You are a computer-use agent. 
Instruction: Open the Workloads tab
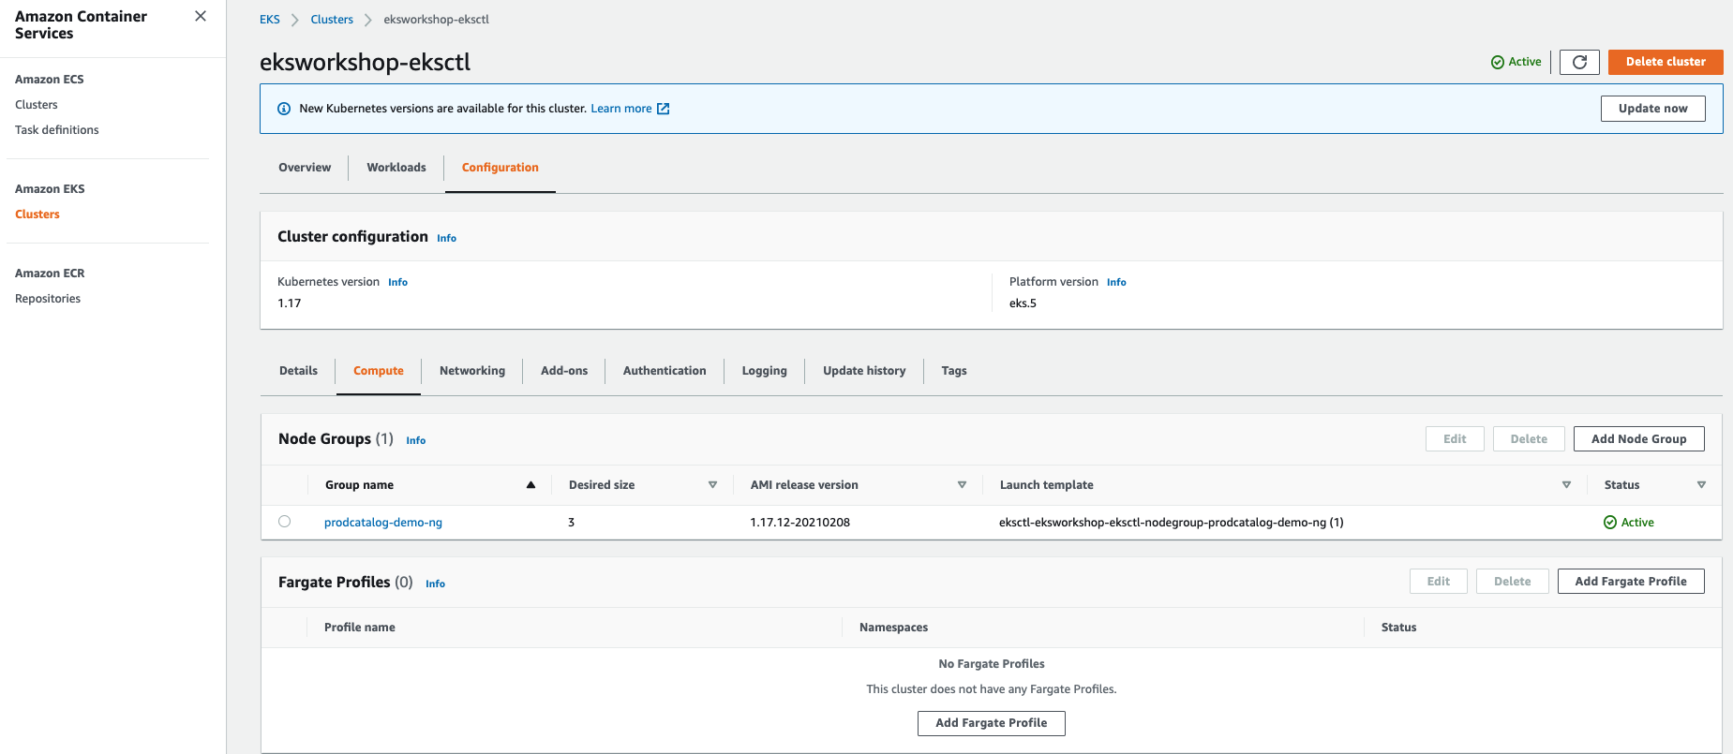[x=396, y=168]
